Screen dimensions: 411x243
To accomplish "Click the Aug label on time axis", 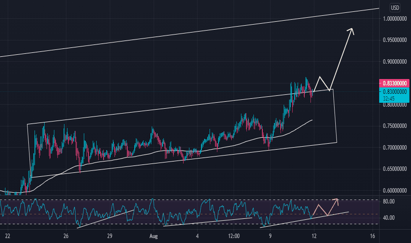I will [153, 236].
